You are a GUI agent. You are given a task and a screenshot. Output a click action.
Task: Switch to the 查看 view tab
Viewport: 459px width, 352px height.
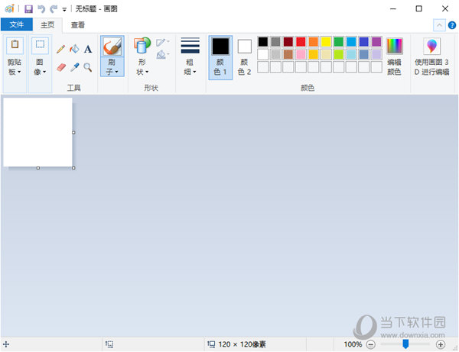pos(78,25)
